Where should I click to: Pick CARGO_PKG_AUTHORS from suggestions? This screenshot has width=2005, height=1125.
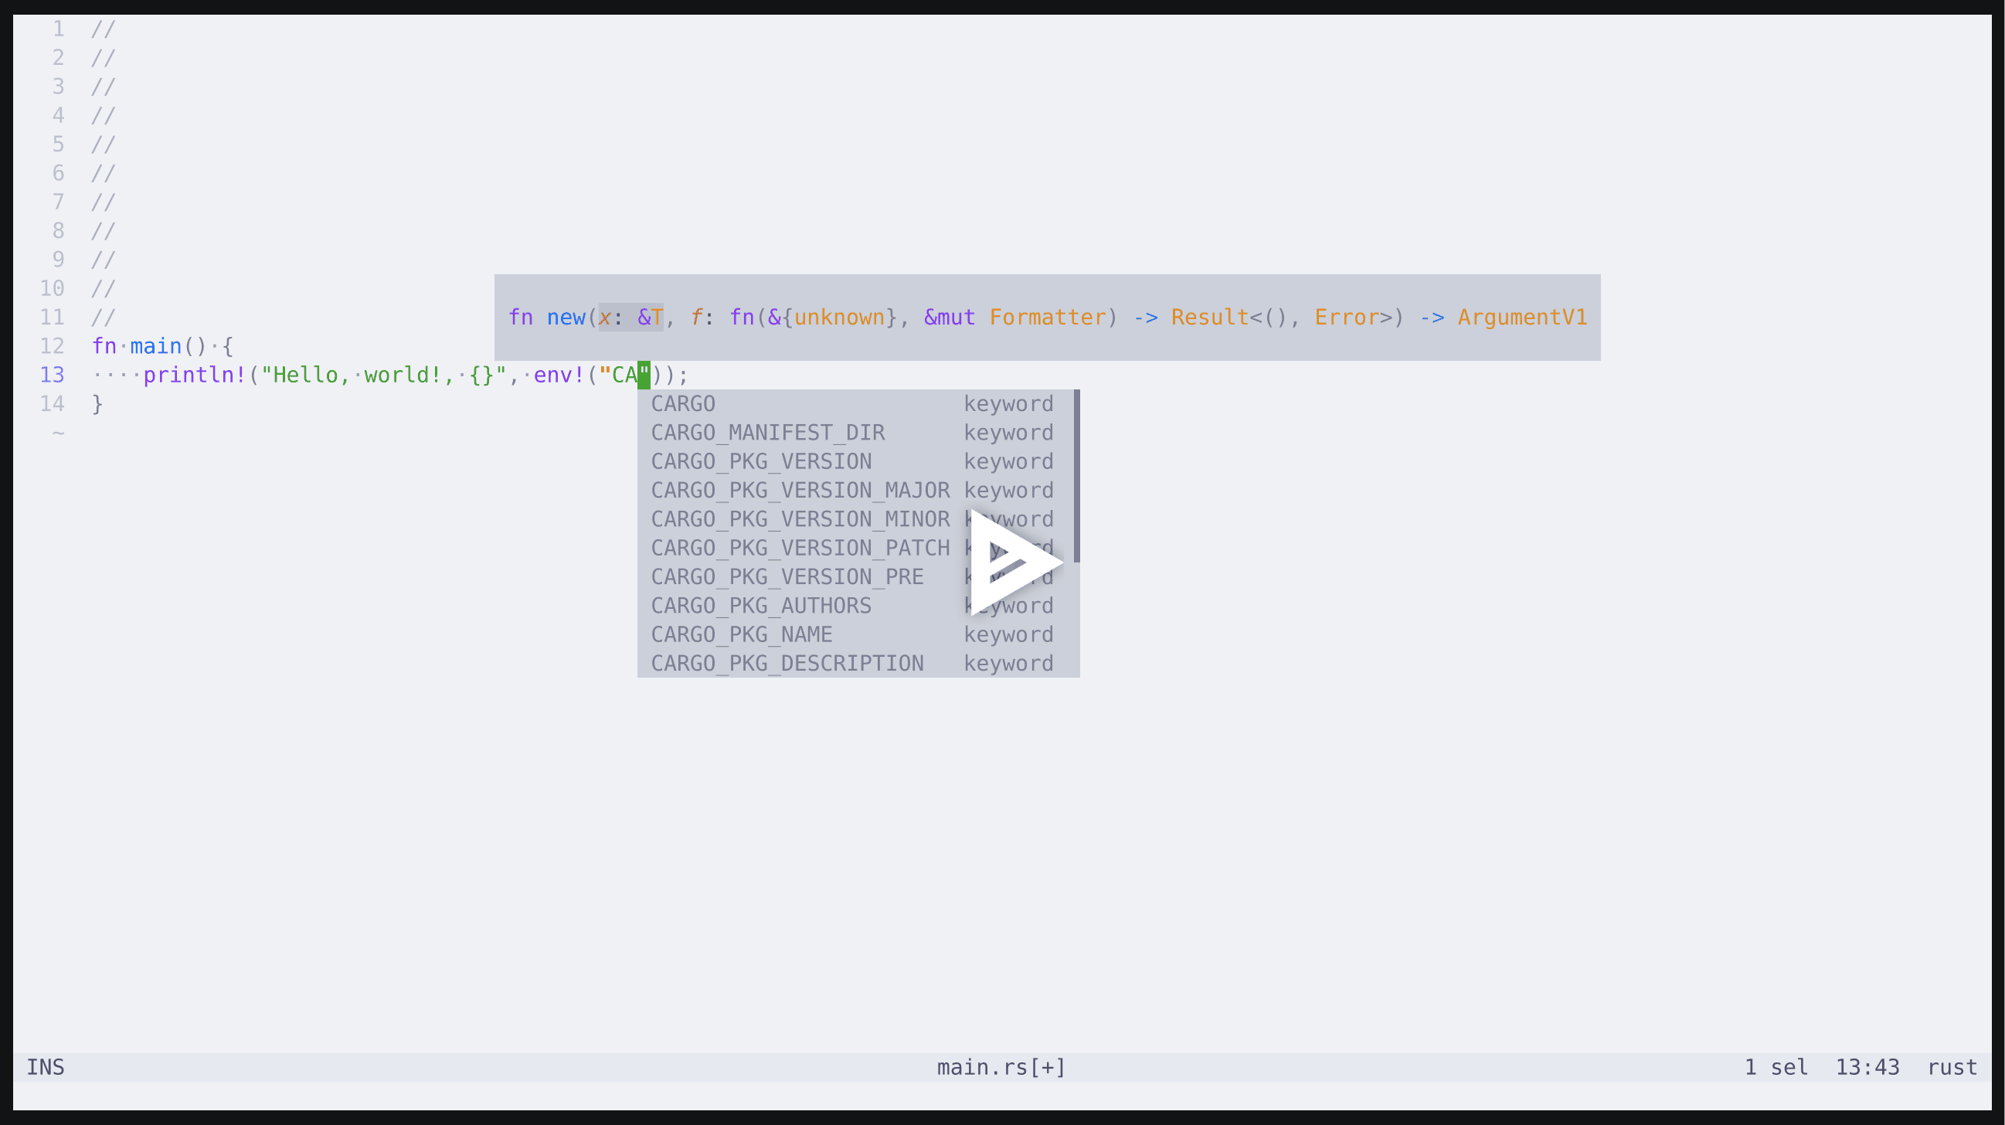point(855,606)
